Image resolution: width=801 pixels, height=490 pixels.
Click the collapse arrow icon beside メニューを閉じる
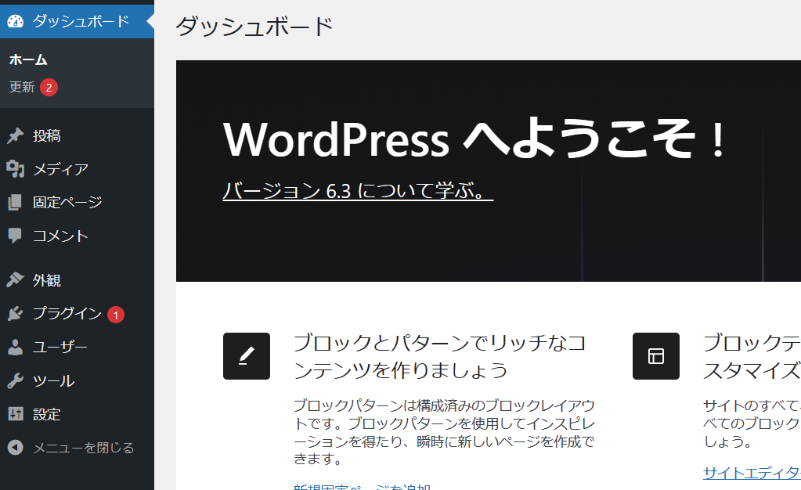[x=16, y=448]
